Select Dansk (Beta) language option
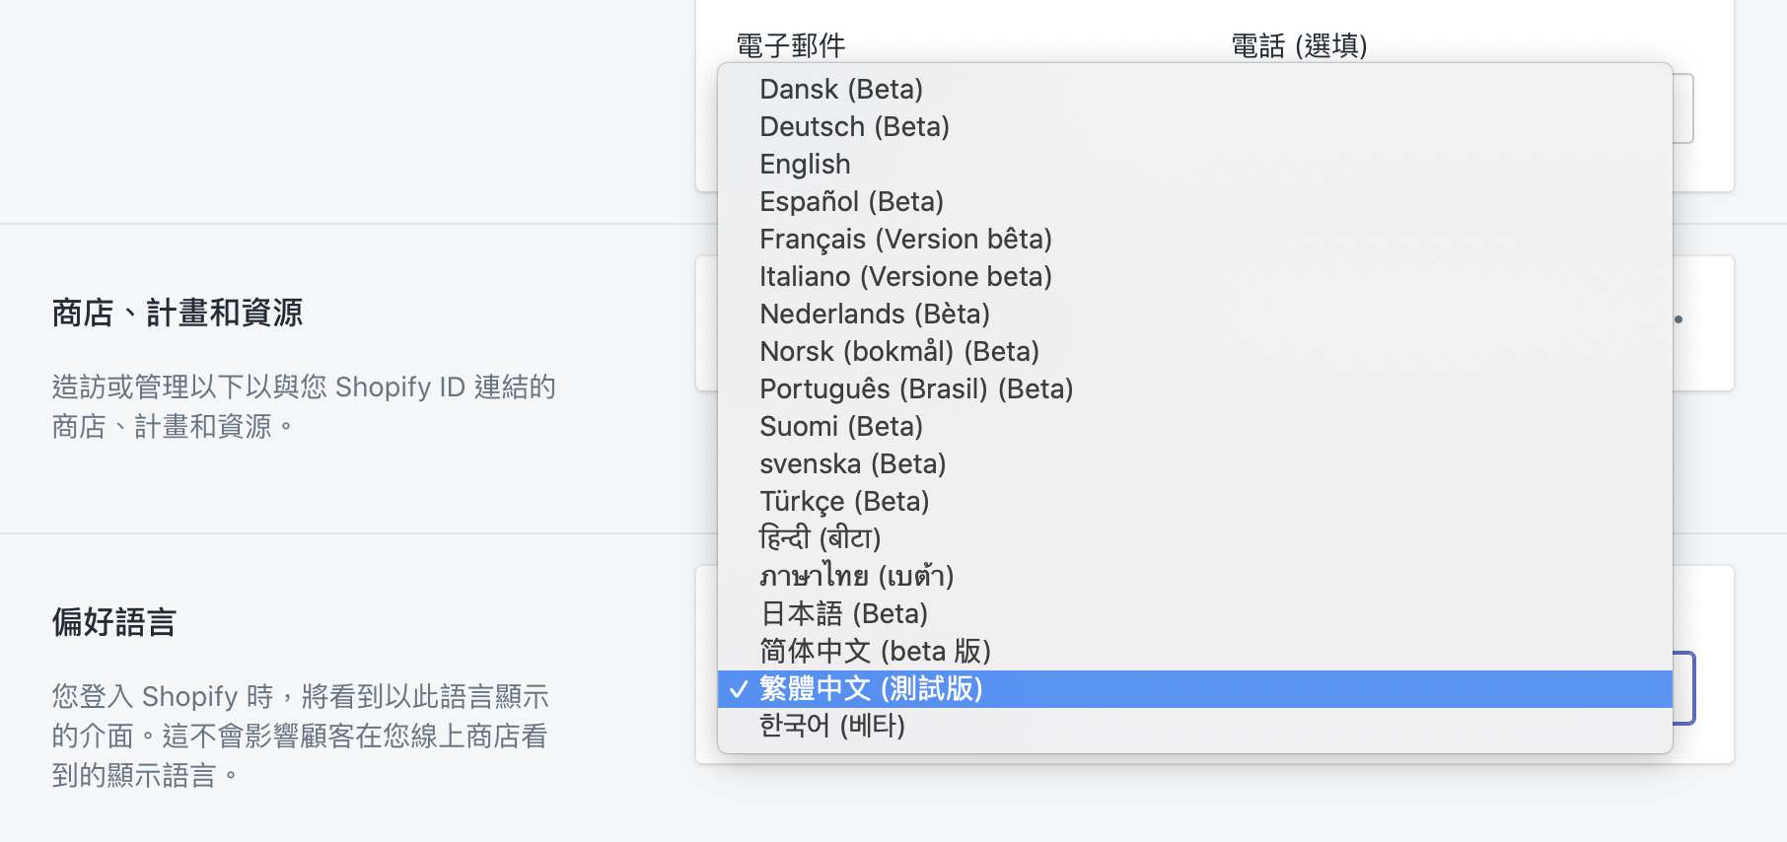Screen dimensions: 1787x842 pos(841,90)
